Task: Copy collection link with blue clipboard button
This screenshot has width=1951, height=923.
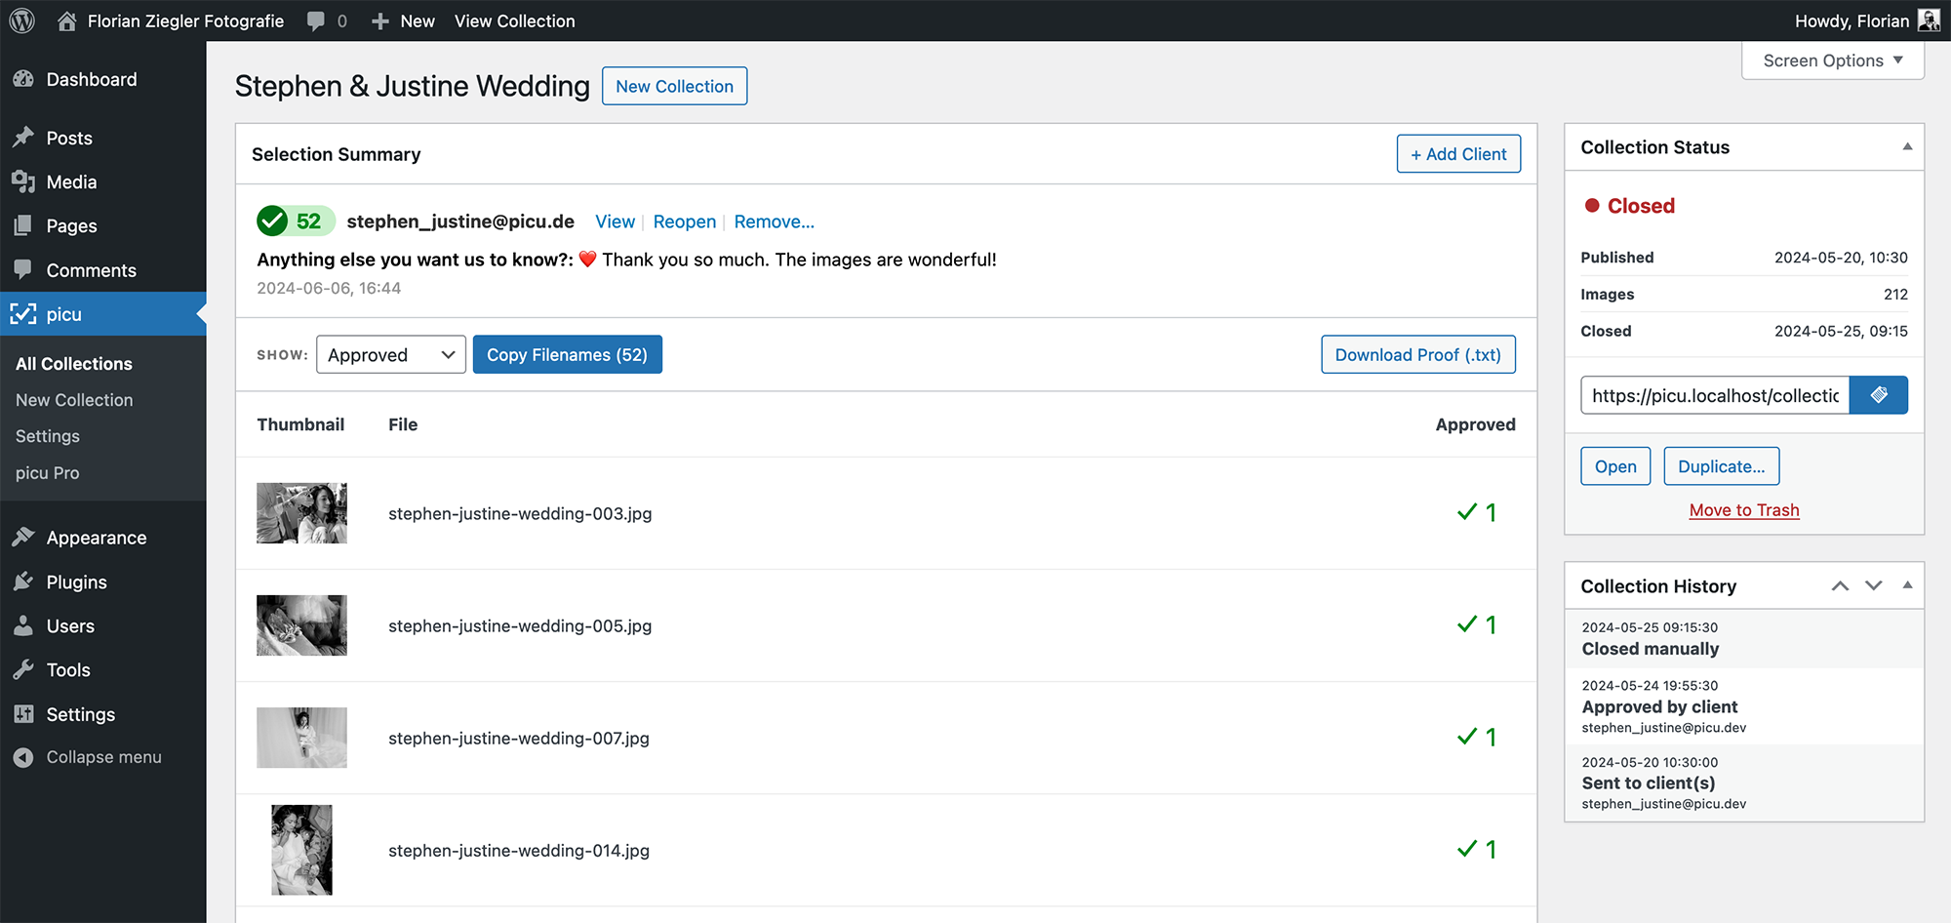Action: [1879, 395]
